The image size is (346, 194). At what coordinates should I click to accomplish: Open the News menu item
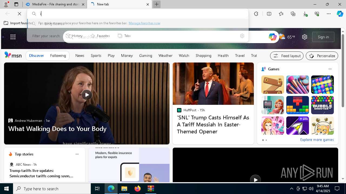(x=80, y=56)
